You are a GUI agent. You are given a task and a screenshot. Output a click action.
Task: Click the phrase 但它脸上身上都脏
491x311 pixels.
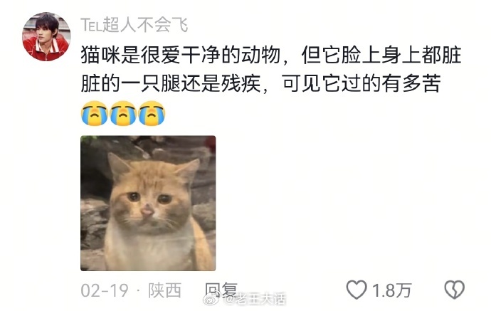(381, 55)
